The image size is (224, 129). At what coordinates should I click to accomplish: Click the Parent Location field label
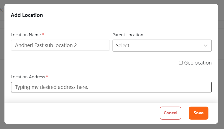[128, 35]
